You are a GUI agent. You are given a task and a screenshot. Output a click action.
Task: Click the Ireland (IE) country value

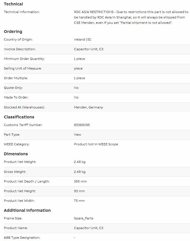83,39
